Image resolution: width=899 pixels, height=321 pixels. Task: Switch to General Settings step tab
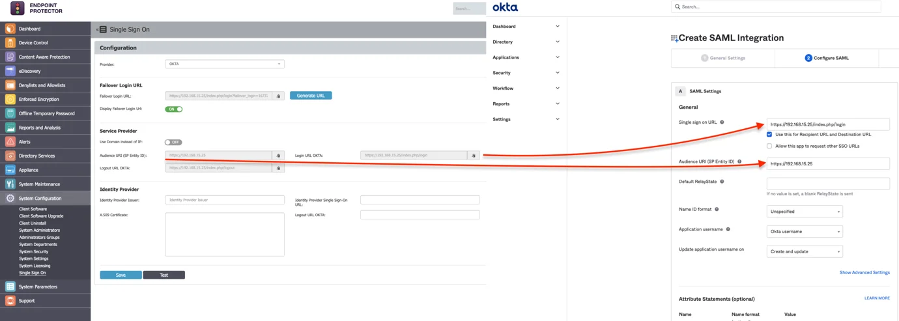723,58
